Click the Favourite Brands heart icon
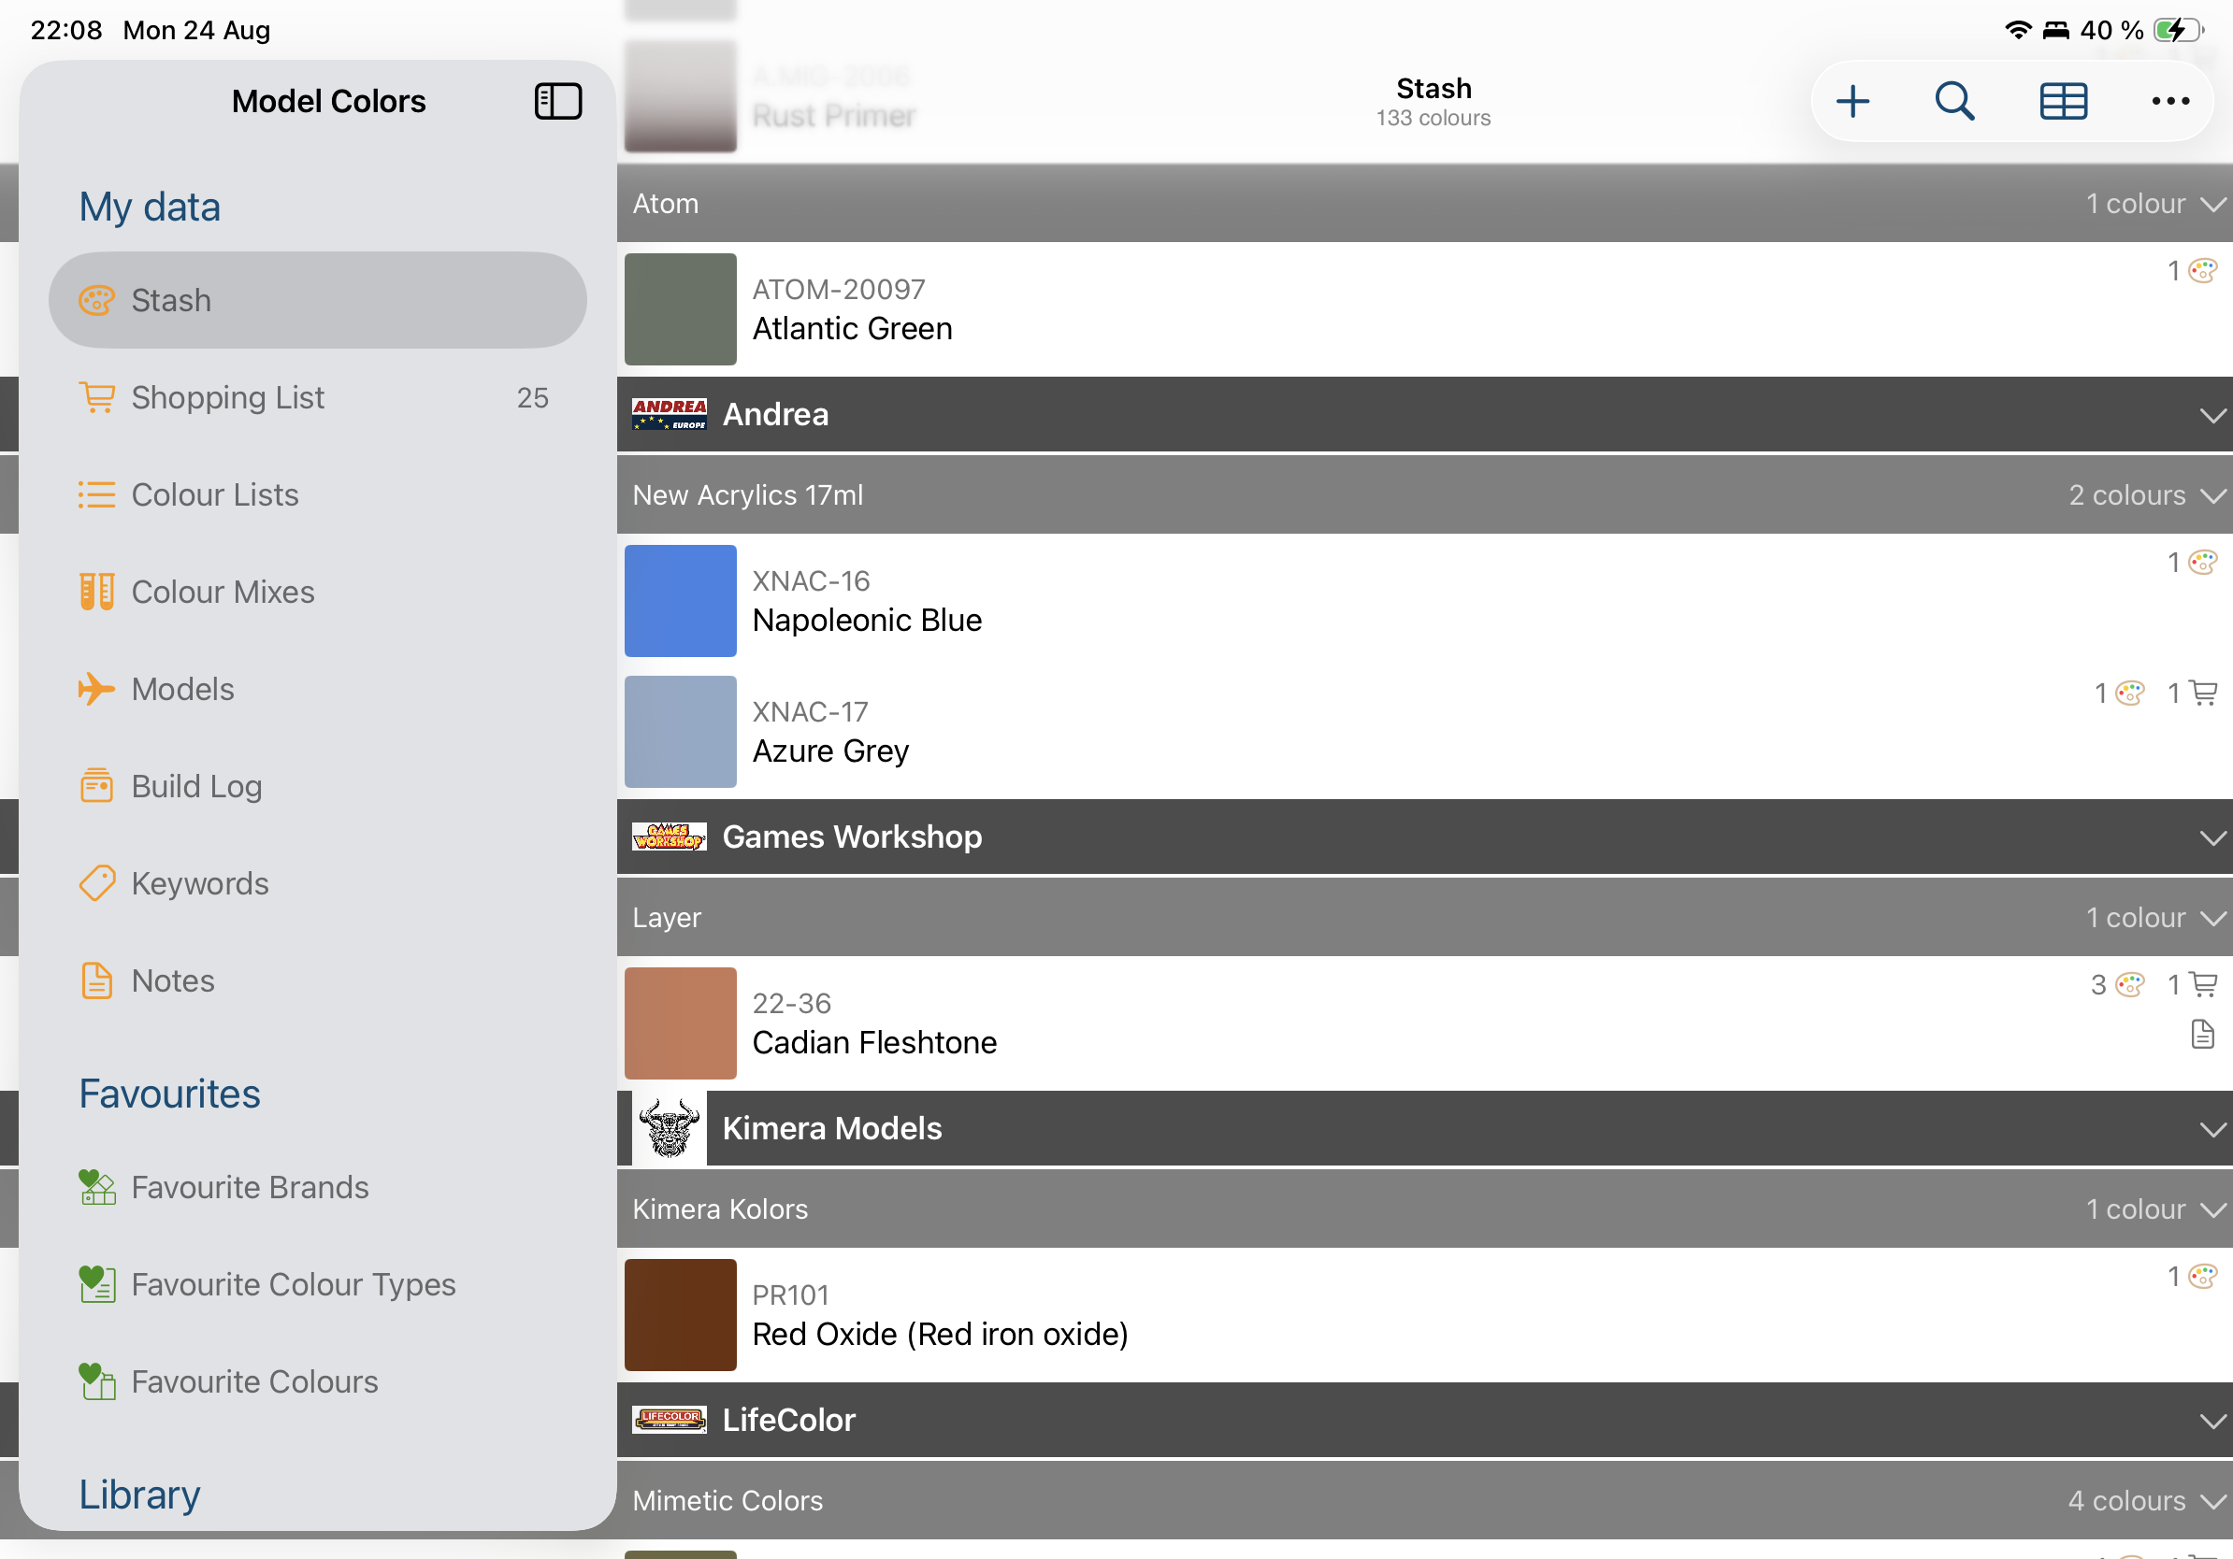 click(x=97, y=1187)
